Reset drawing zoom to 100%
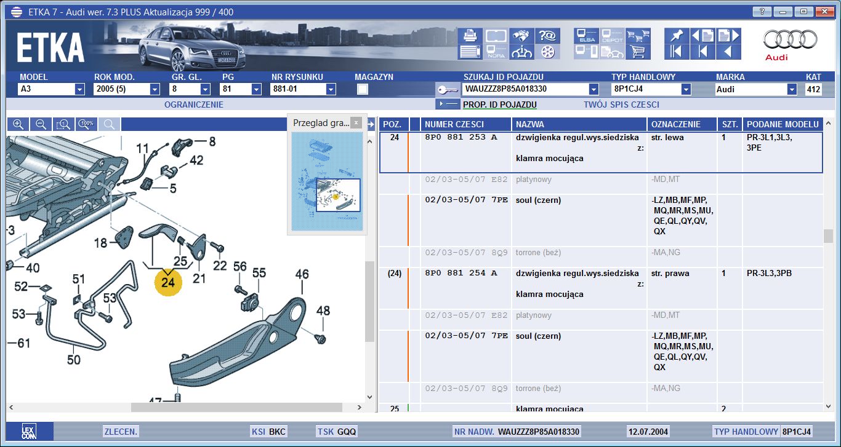841x447 pixels. pyautogui.click(x=87, y=124)
